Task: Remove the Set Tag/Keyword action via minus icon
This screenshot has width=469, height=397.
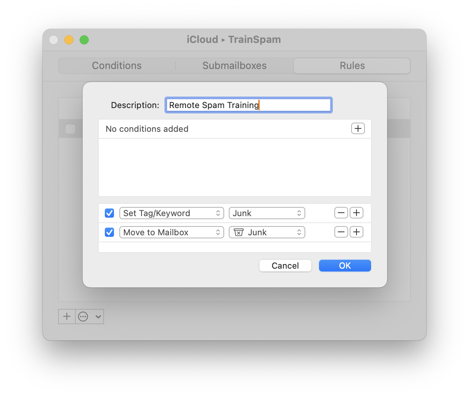Action: pos(341,213)
